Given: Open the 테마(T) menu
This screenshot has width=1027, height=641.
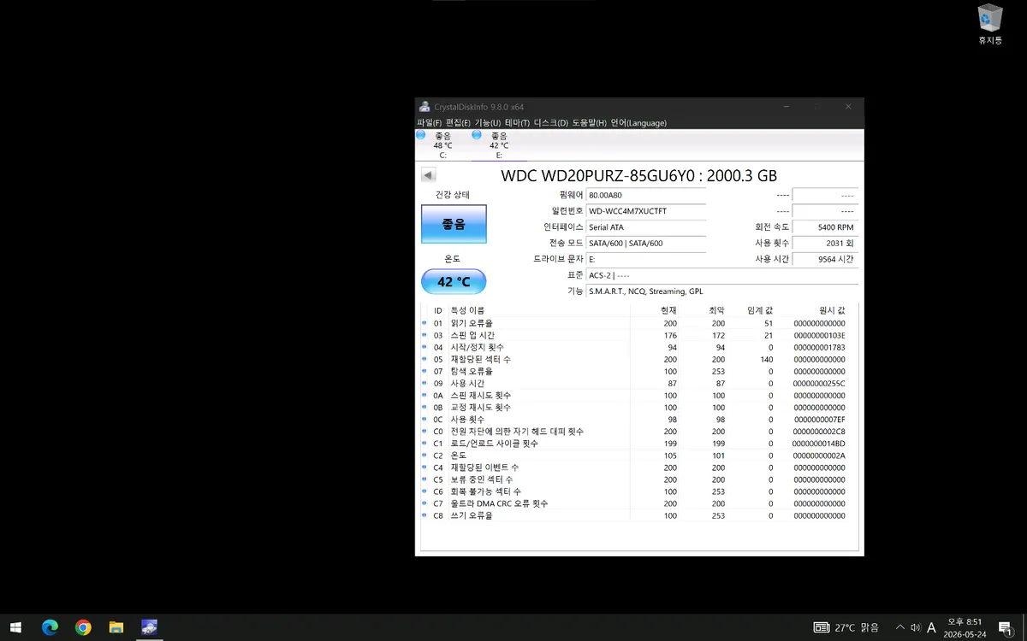Looking at the screenshot, I should tap(517, 123).
